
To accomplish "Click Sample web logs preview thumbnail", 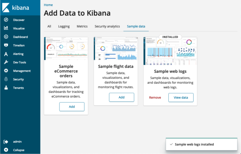I will pyautogui.click(x=170, y=51).
